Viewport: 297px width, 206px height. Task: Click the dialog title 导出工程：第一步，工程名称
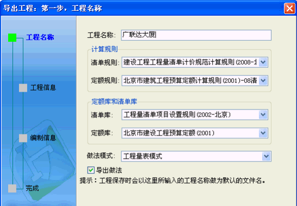53,8
